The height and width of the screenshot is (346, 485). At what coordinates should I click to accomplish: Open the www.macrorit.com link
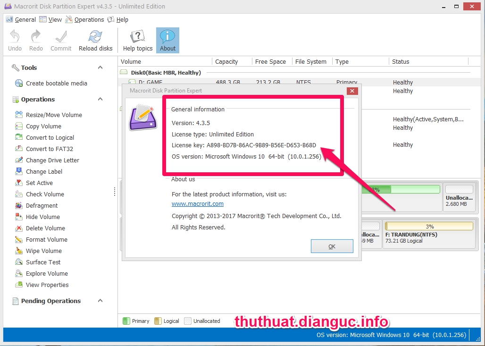click(198, 203)
